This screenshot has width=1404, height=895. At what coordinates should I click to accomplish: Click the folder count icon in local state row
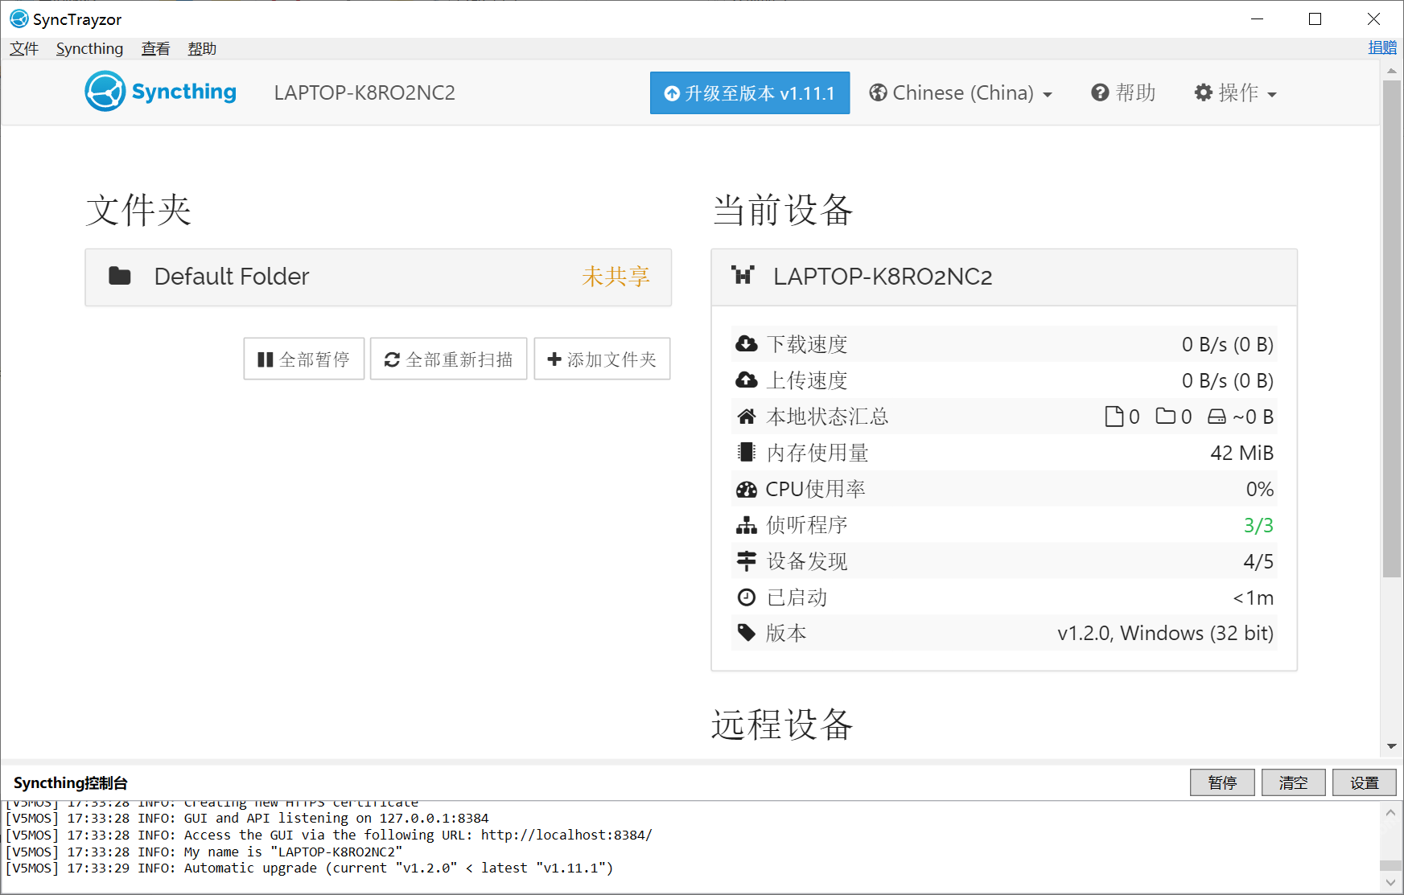point(1166,416)
